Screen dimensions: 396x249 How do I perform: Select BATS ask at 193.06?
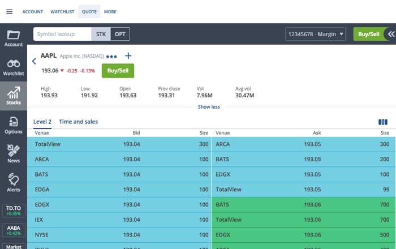pos(303,204)
